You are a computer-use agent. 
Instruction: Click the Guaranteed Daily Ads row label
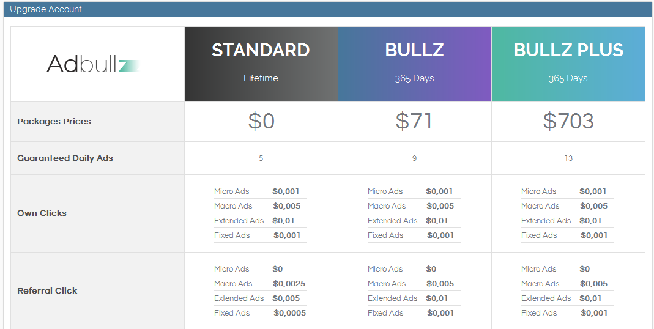(65, 158)
